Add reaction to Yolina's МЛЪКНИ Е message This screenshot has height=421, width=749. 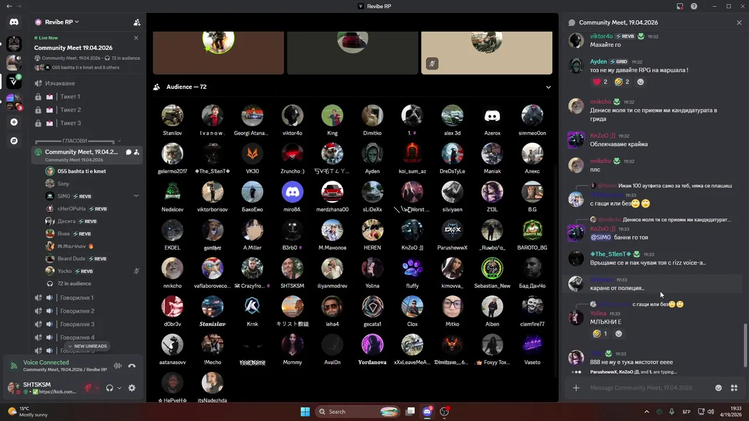point(619,334)
